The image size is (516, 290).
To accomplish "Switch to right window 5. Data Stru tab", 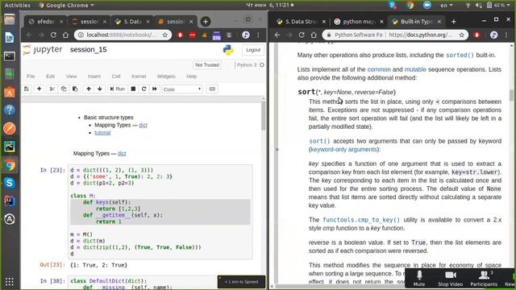I will pyautogui.click(x=301, y=22).
